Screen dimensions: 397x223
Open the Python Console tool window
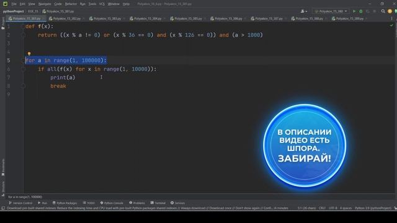[112, 203]
